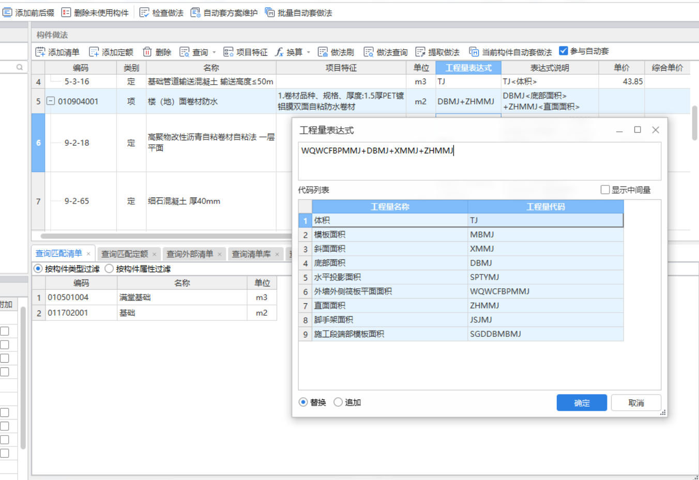Select the 底部面积 row
This screenshot has width=699, height=480.
(x=461, y=263)
